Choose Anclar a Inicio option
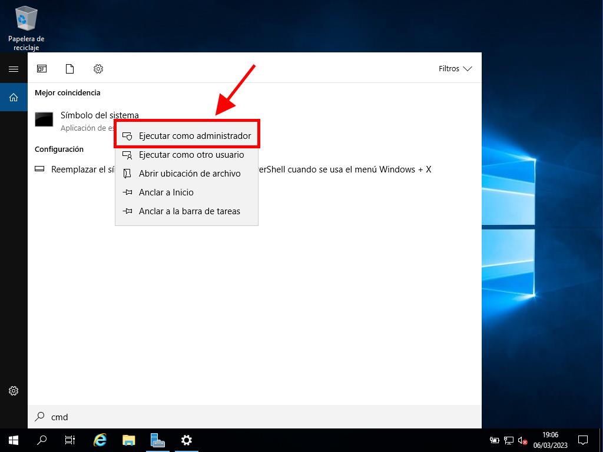 pyautogui.click(x=187, y=192)
